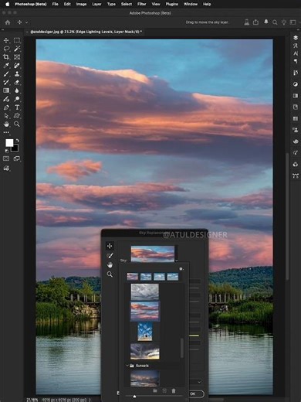Collapse the Sunsets folder group
The width and height of the screenshot is (301, 402).
pos(127,366)
